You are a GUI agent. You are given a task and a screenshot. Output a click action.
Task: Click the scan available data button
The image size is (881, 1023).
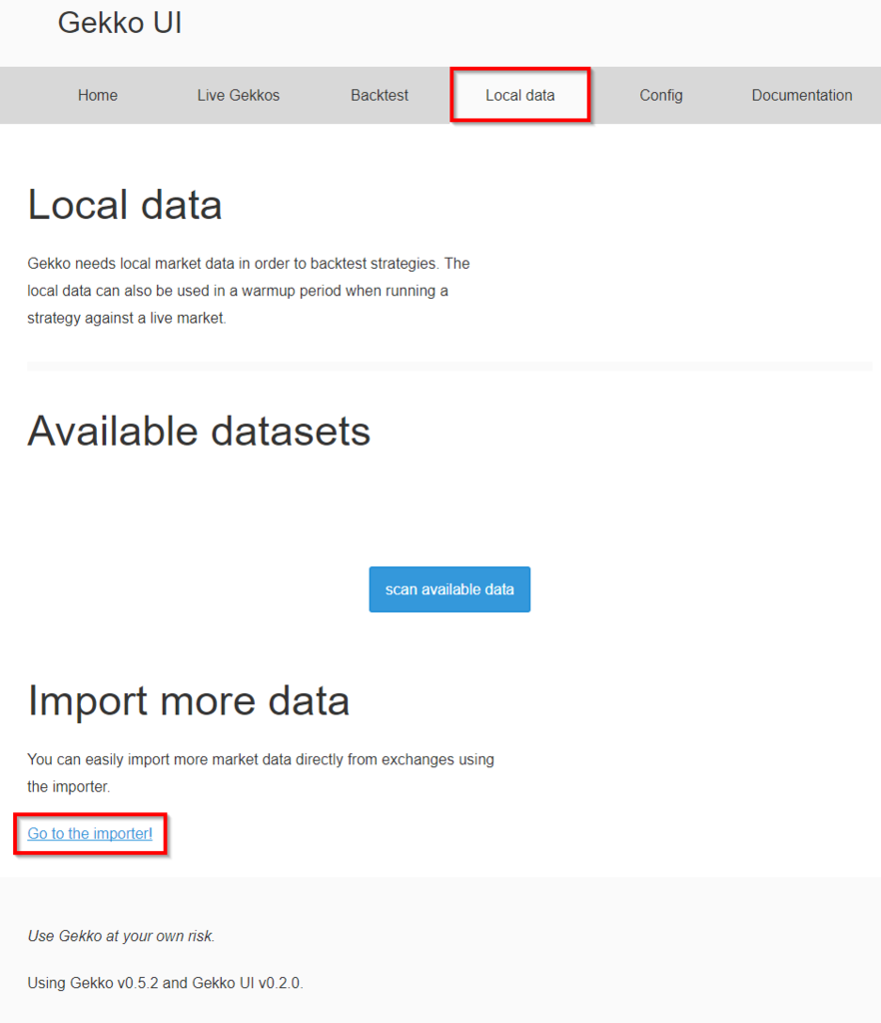point(449,589)
